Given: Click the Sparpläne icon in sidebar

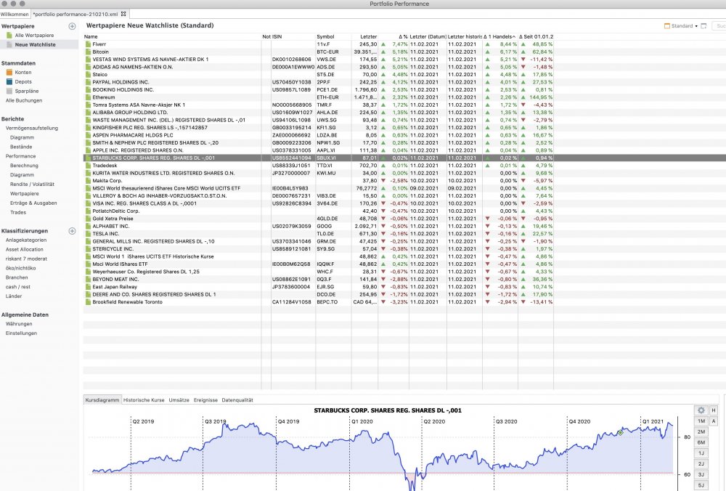Looking at the screenshot, I should click(9, 92).
